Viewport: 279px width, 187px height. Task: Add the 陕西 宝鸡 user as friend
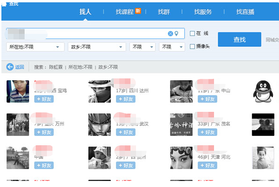pyautogui.click(x=44, y=99)
